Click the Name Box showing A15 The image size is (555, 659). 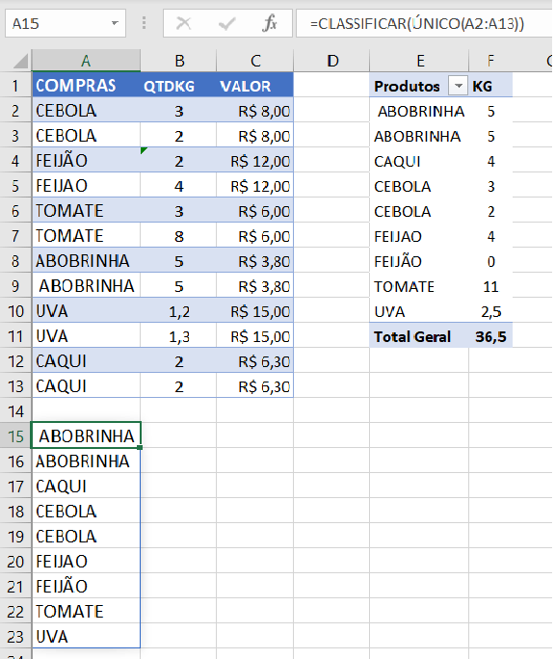(x=66, y=23)
